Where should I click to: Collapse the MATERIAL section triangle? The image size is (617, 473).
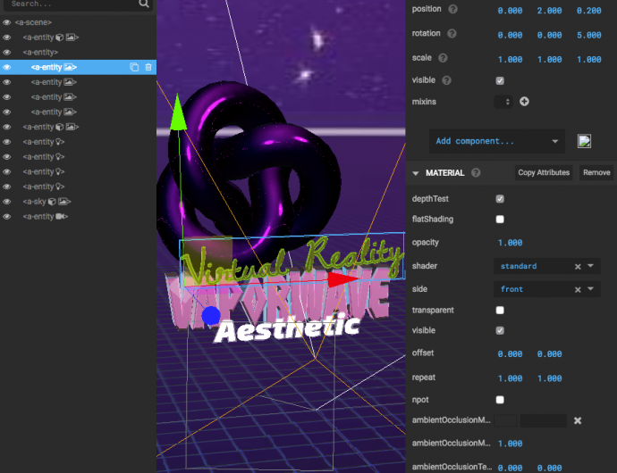click(416, 173)
